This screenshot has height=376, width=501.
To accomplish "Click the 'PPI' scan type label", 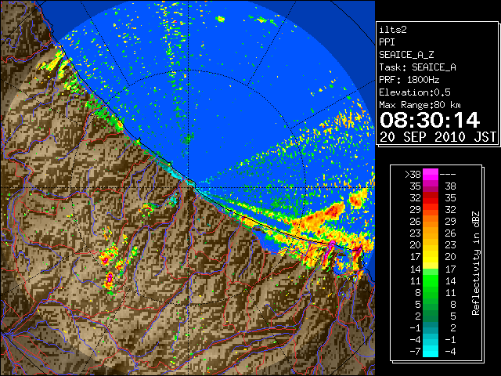I will click(387, 42).
